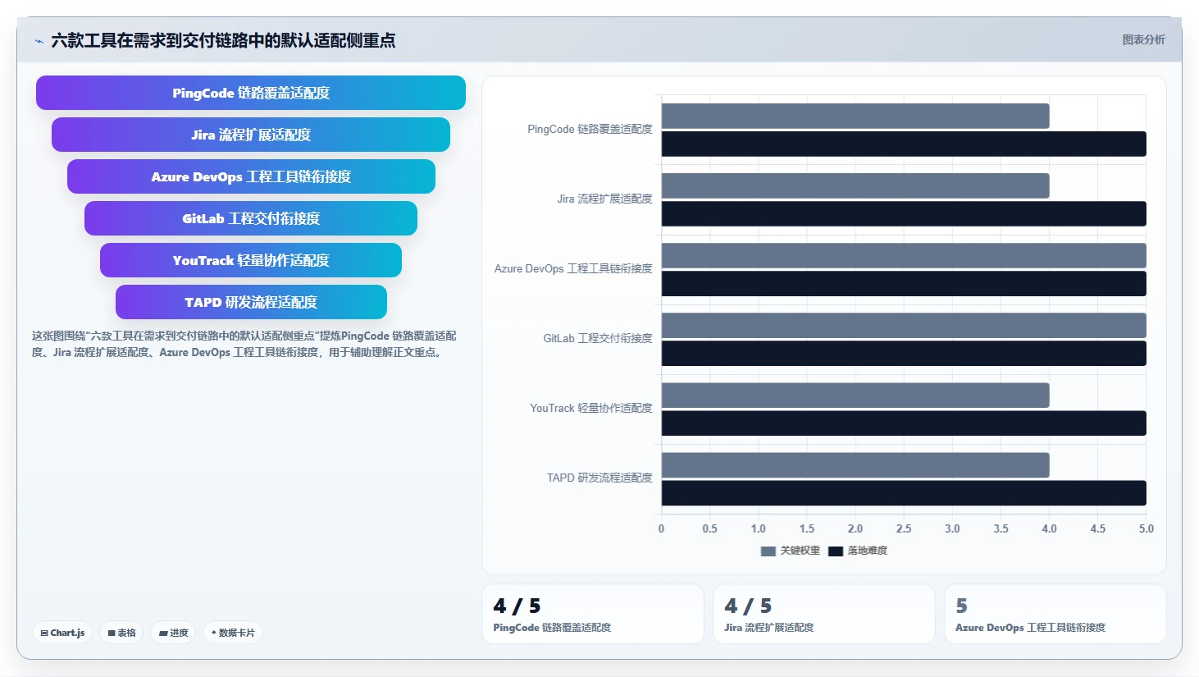
Task: Click the gray 关键权重 bar for YouTrack
Action: (x=855, y=395)
